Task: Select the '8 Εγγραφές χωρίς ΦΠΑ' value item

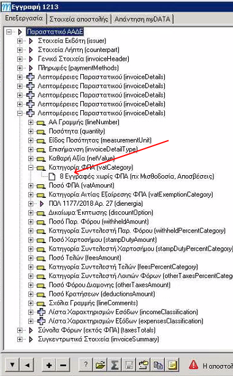Action: tap(137, 176)
